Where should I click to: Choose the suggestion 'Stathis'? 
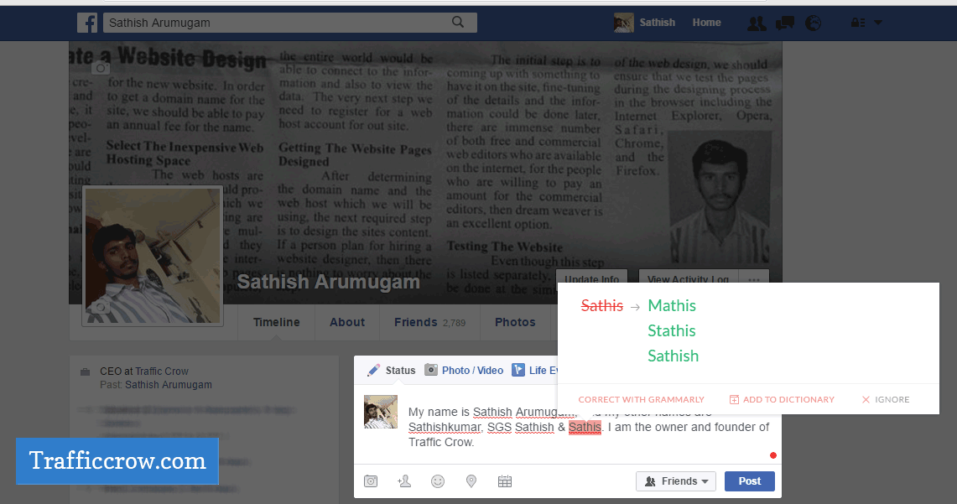672,330
